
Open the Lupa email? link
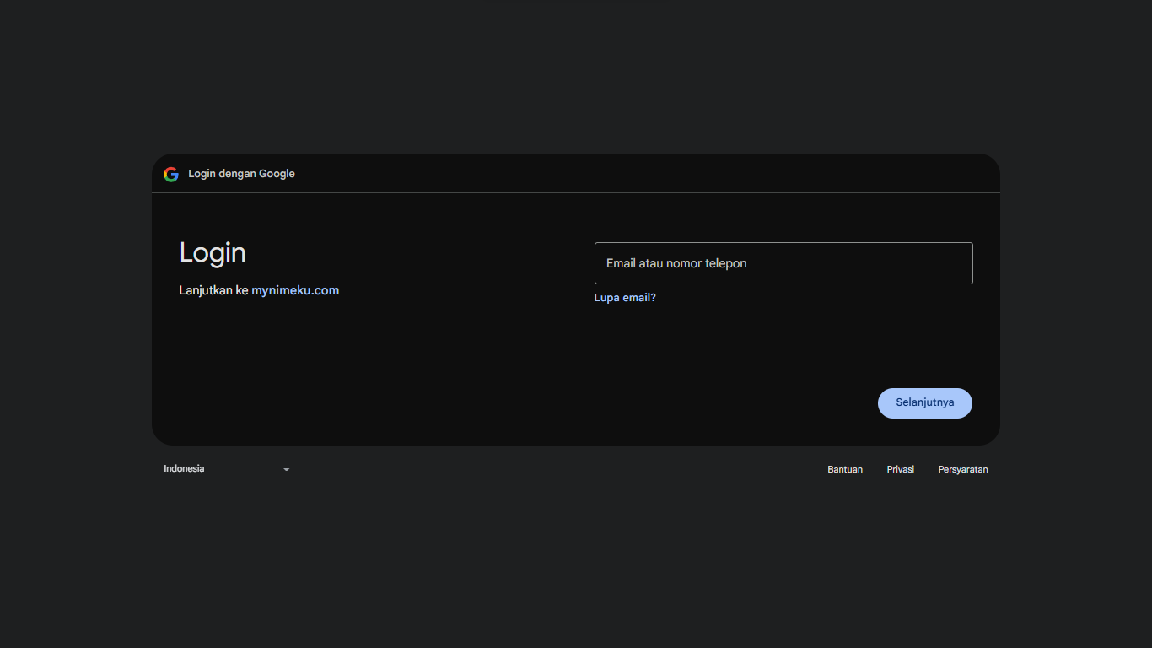tap(625, 298)
